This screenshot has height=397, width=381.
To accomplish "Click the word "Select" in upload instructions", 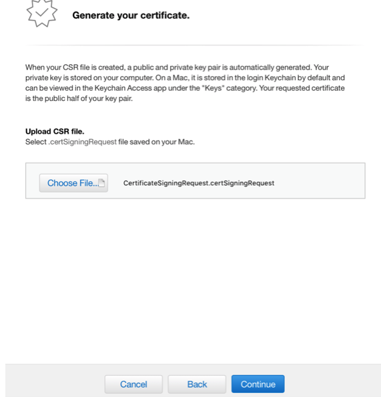I will 36,142.
